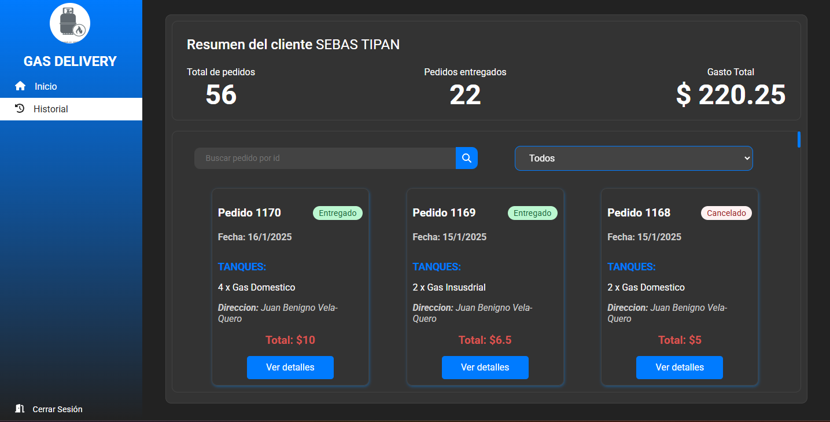Screen dimensions: 830x422
Task: Focus the Buscar pedido por id field
Action: click(324, 158)
